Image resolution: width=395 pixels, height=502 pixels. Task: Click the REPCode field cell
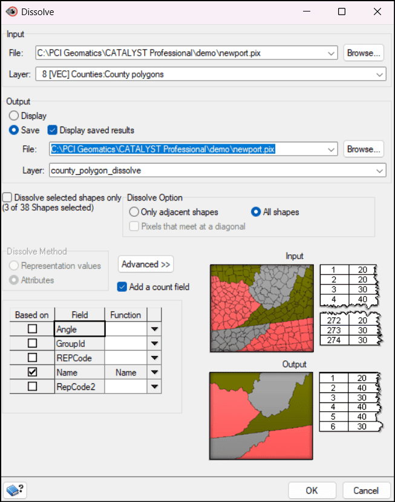click(80, 358)
